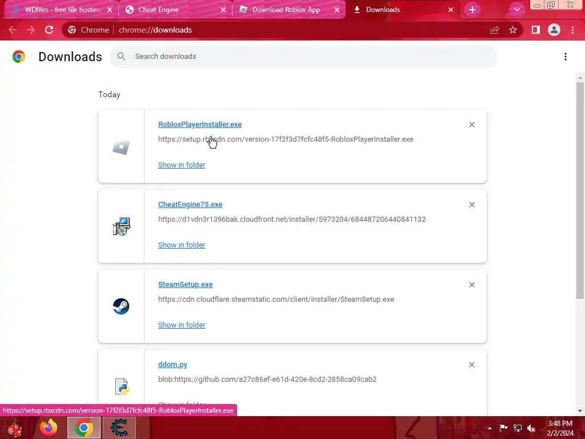Click the share icon in the address bar

pos(495,30)
